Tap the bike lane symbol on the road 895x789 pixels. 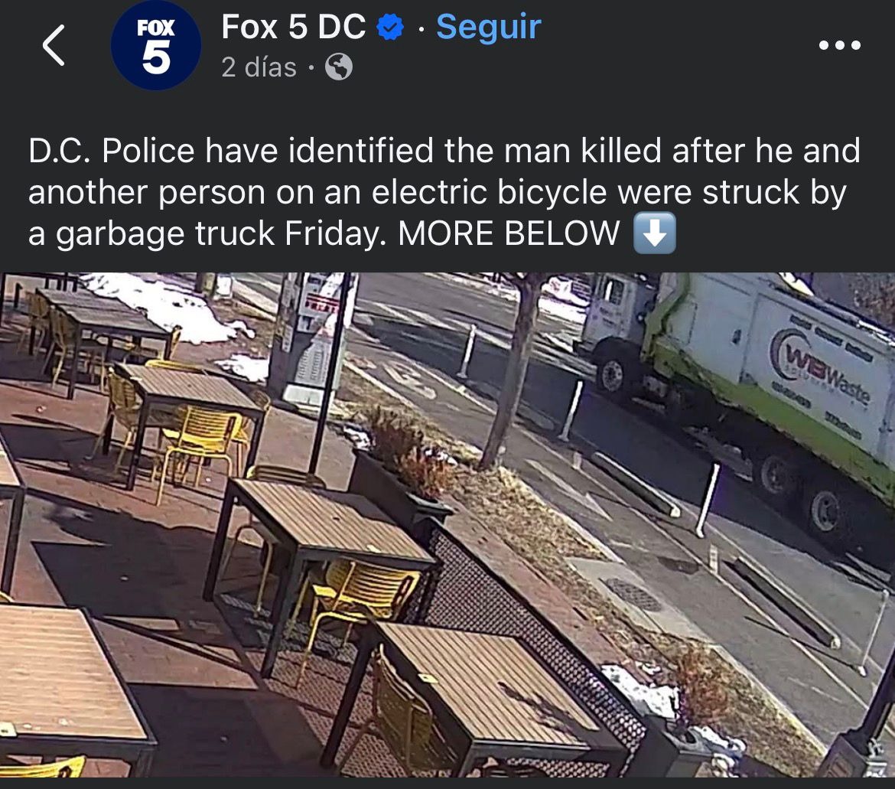pos(411,377)
